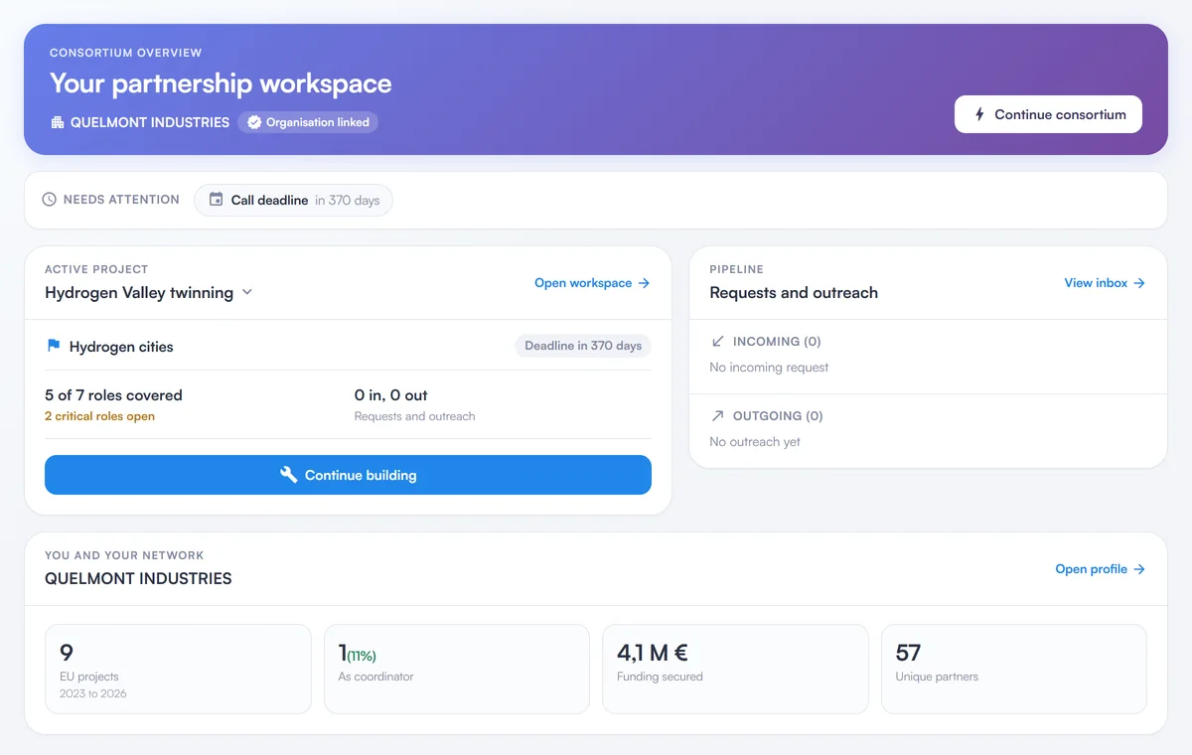Click the calendar icon in Call deadline chip
Image resolution: width=1192 pixels, height=755 pixels.
[x=216, y=200]
